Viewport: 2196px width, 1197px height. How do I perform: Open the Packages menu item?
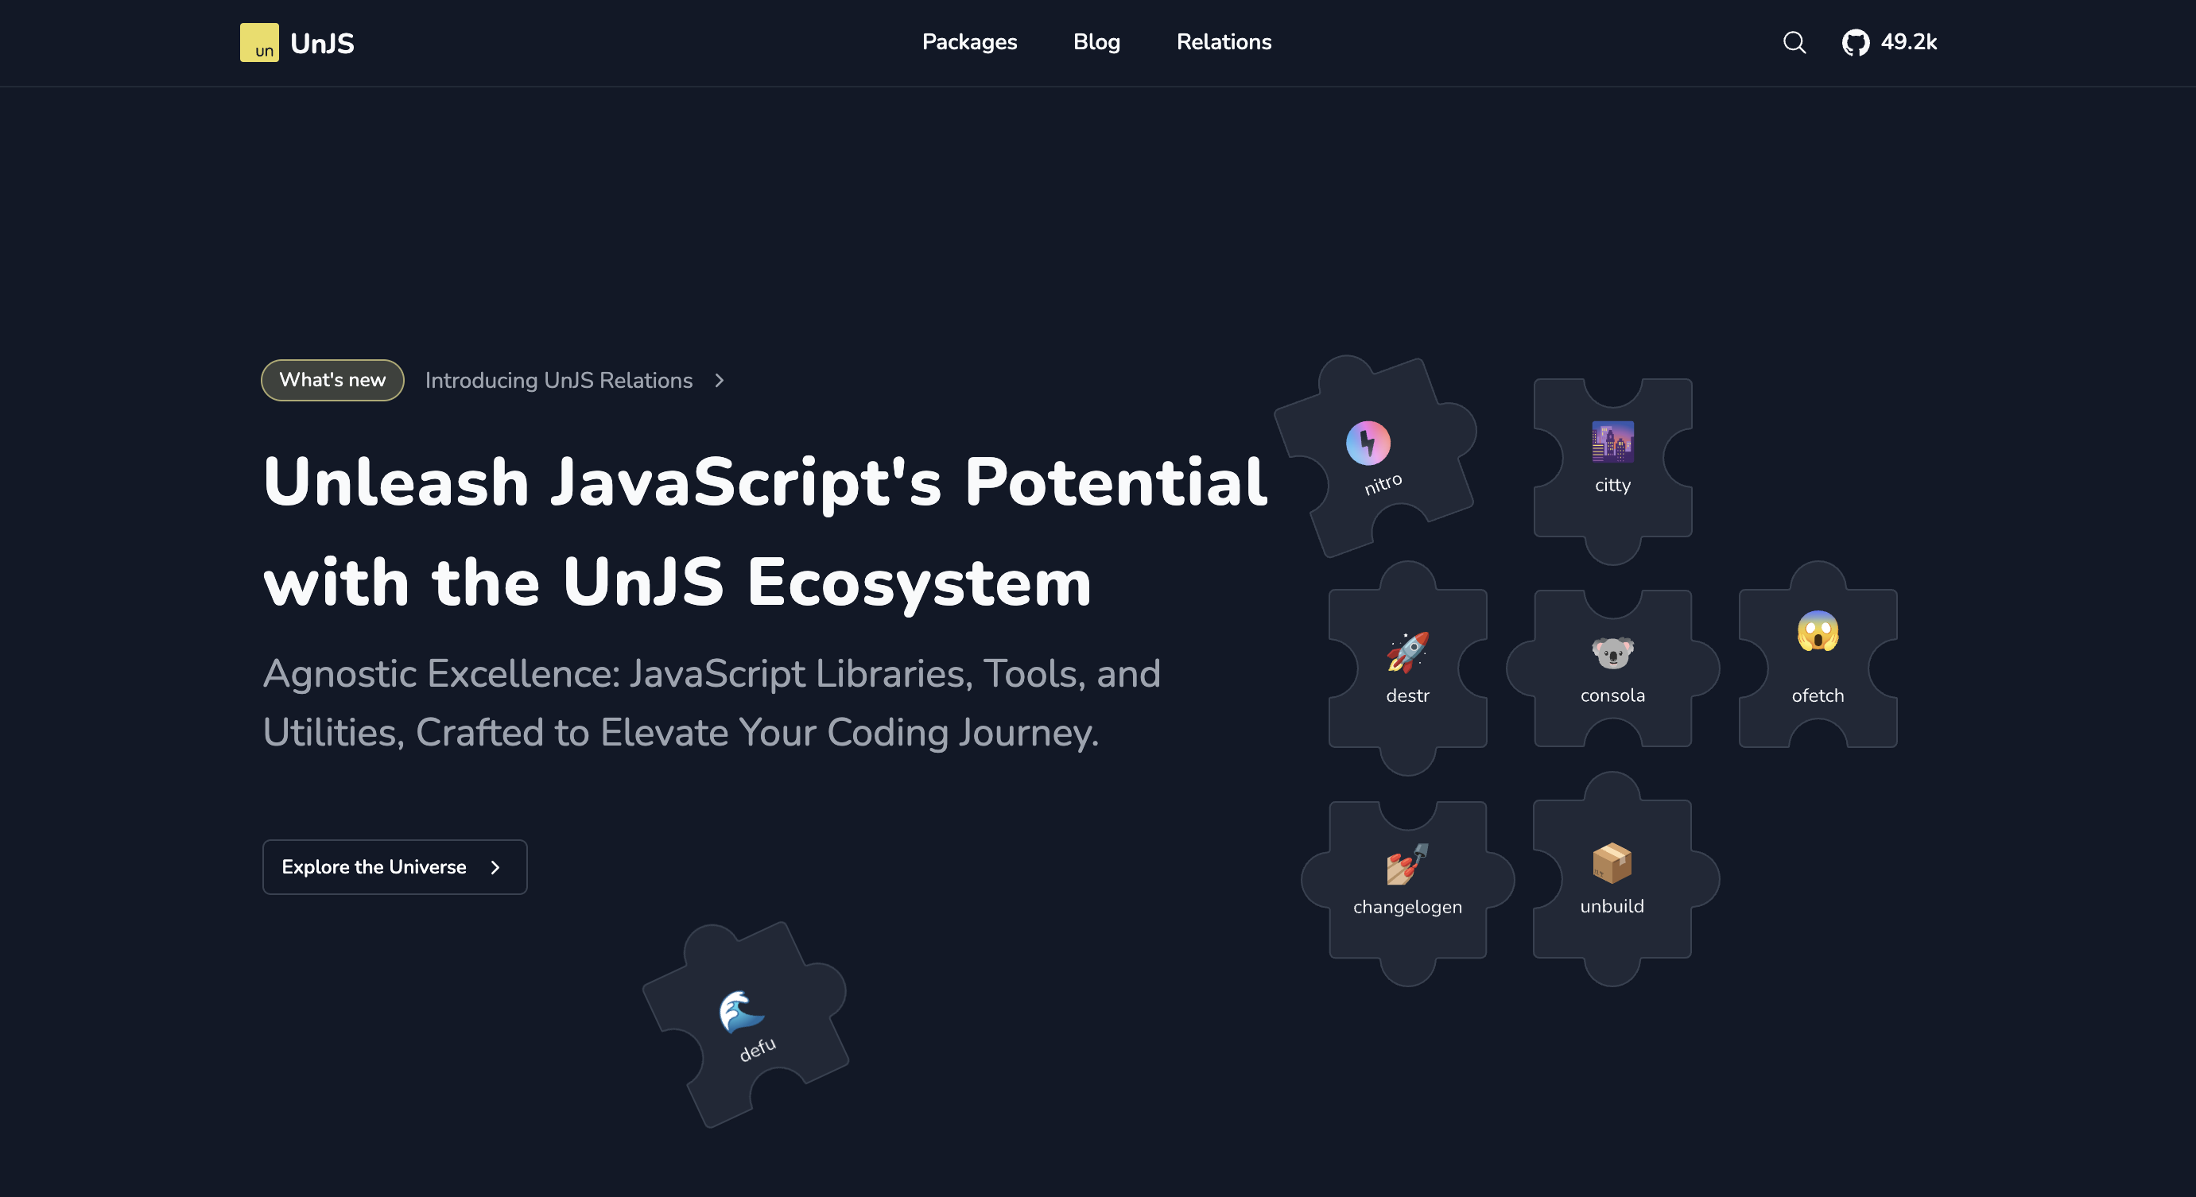click(x=969, y=43)
